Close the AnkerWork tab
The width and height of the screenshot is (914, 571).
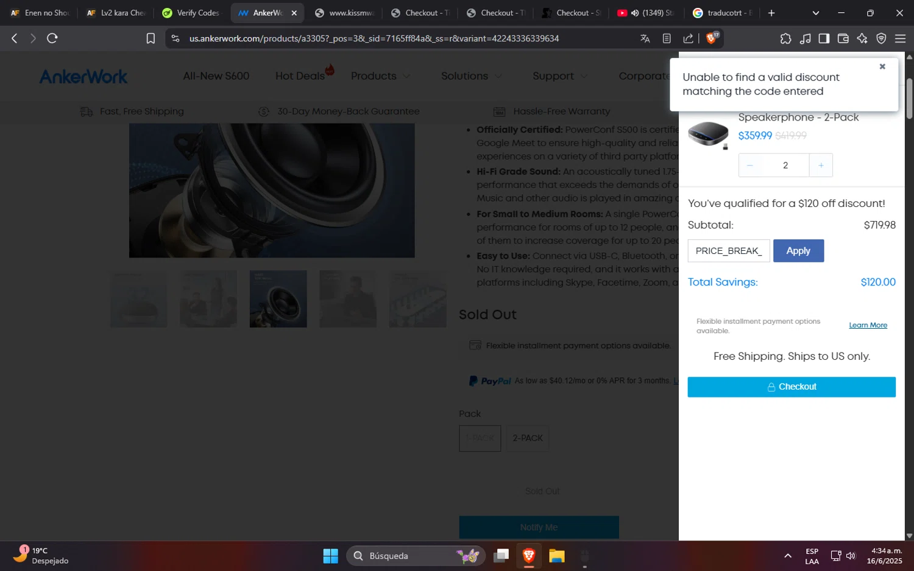click(x=294, y=13)
